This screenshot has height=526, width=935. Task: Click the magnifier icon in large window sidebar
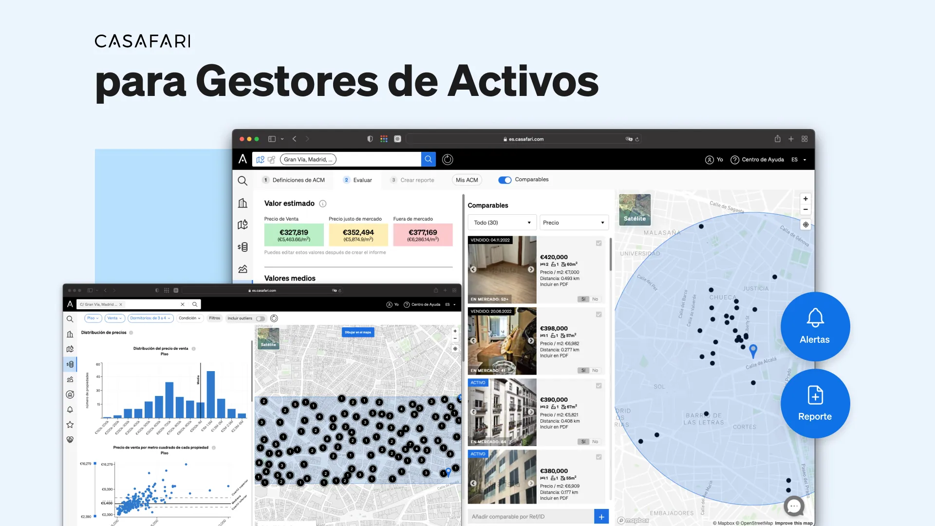point(243,181)
